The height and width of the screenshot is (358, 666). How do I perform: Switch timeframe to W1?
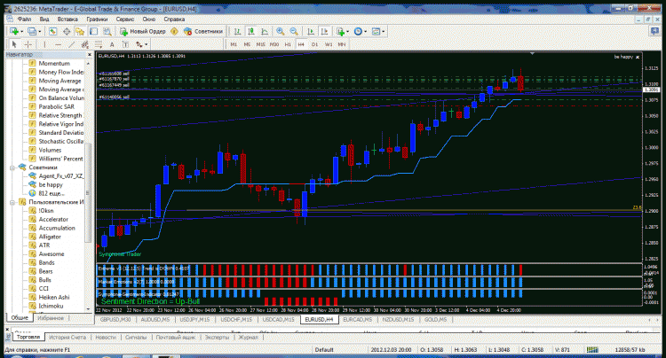coord(329,44)
